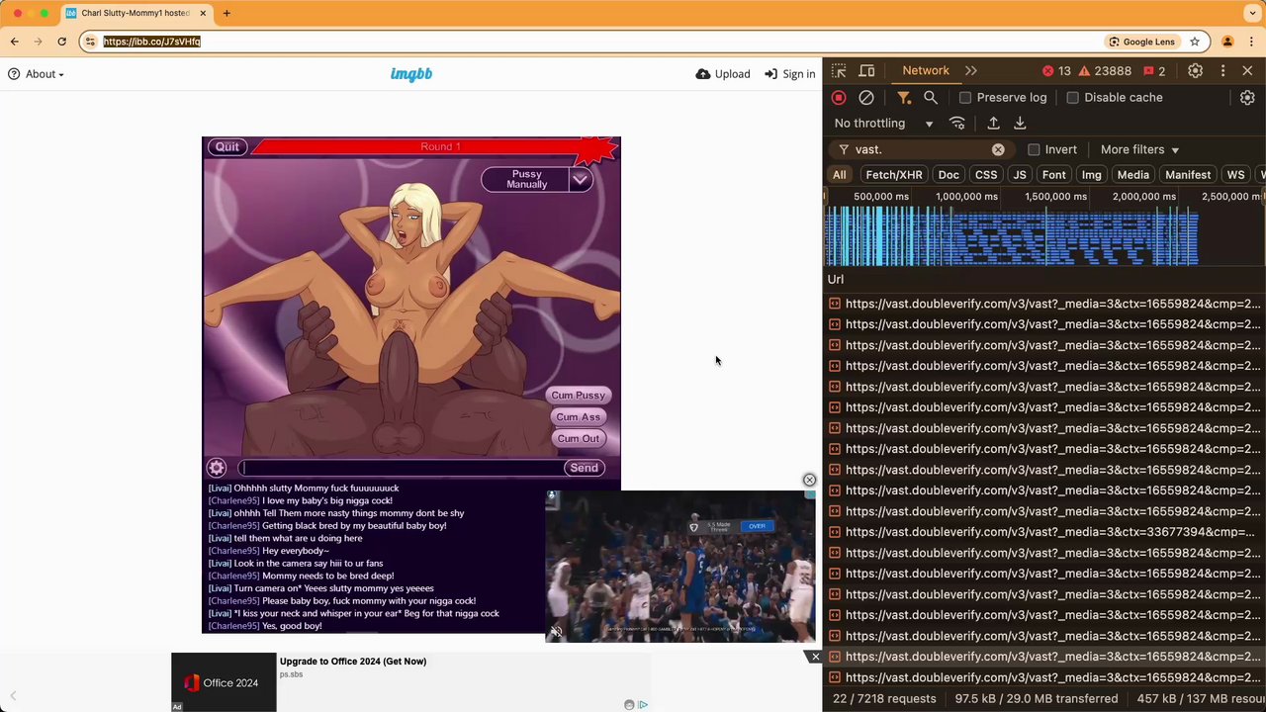
Task: Open the No throttling dropdown
Action: (x=883, y=124)
